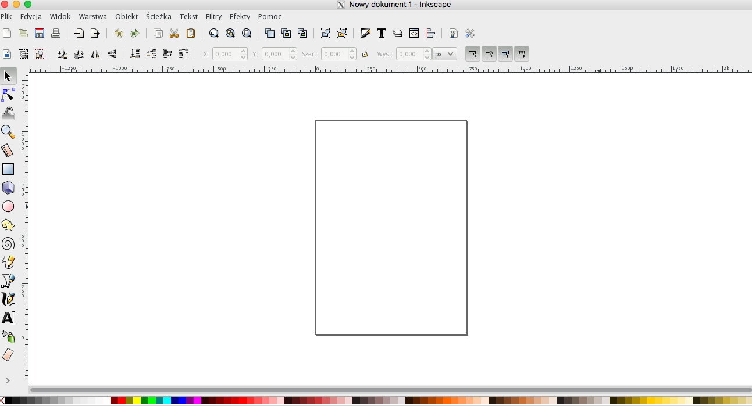Select the Rectangle drawing tool

tap(8, 169)
